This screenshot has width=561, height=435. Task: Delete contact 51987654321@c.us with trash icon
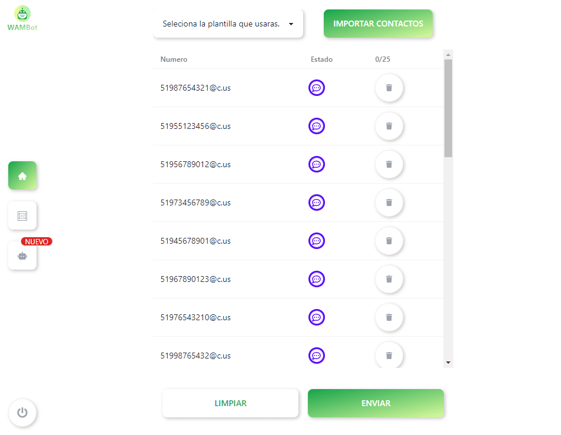point(389,88)
